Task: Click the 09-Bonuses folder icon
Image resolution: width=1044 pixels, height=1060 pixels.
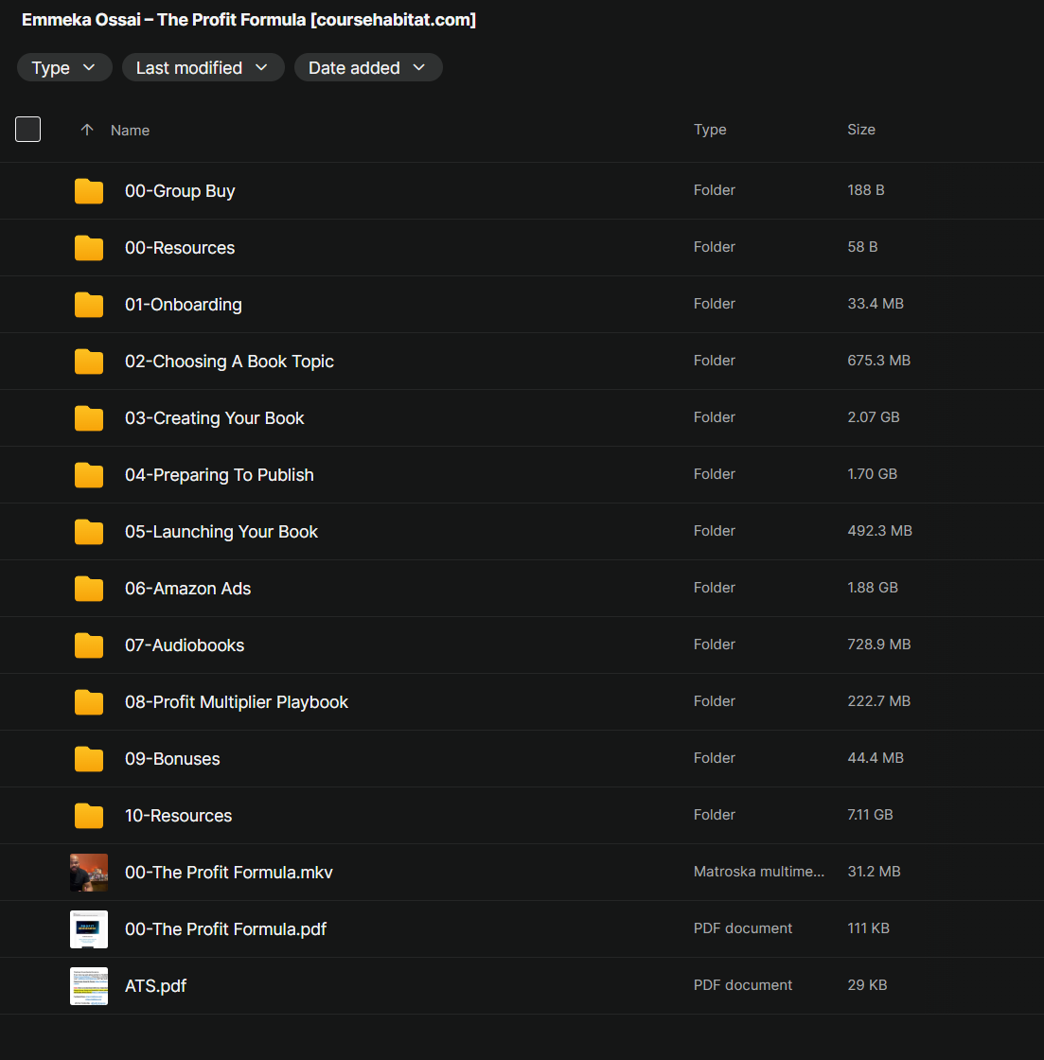Action: pyautogui.click(x=89, y=759)
